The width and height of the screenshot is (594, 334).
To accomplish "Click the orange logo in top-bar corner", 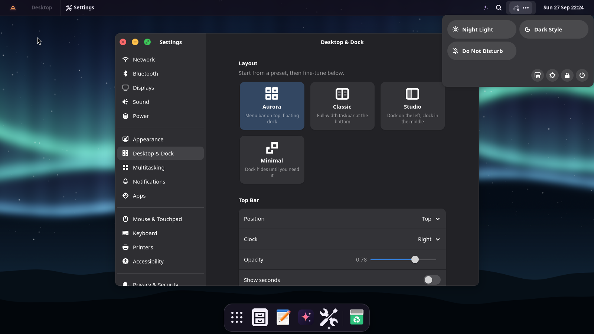I will pyautogui.click(x=13, y=8).
